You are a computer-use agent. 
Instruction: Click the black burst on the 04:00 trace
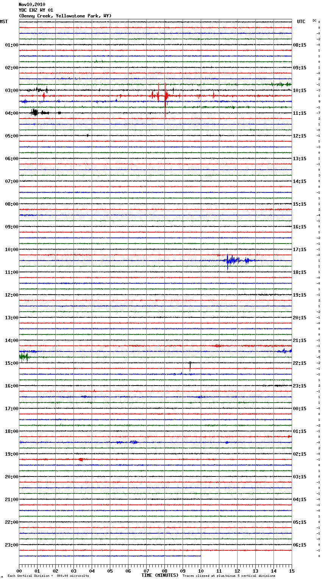coord(34,112)
